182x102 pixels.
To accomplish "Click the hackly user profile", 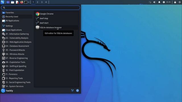I will point(7,91).
